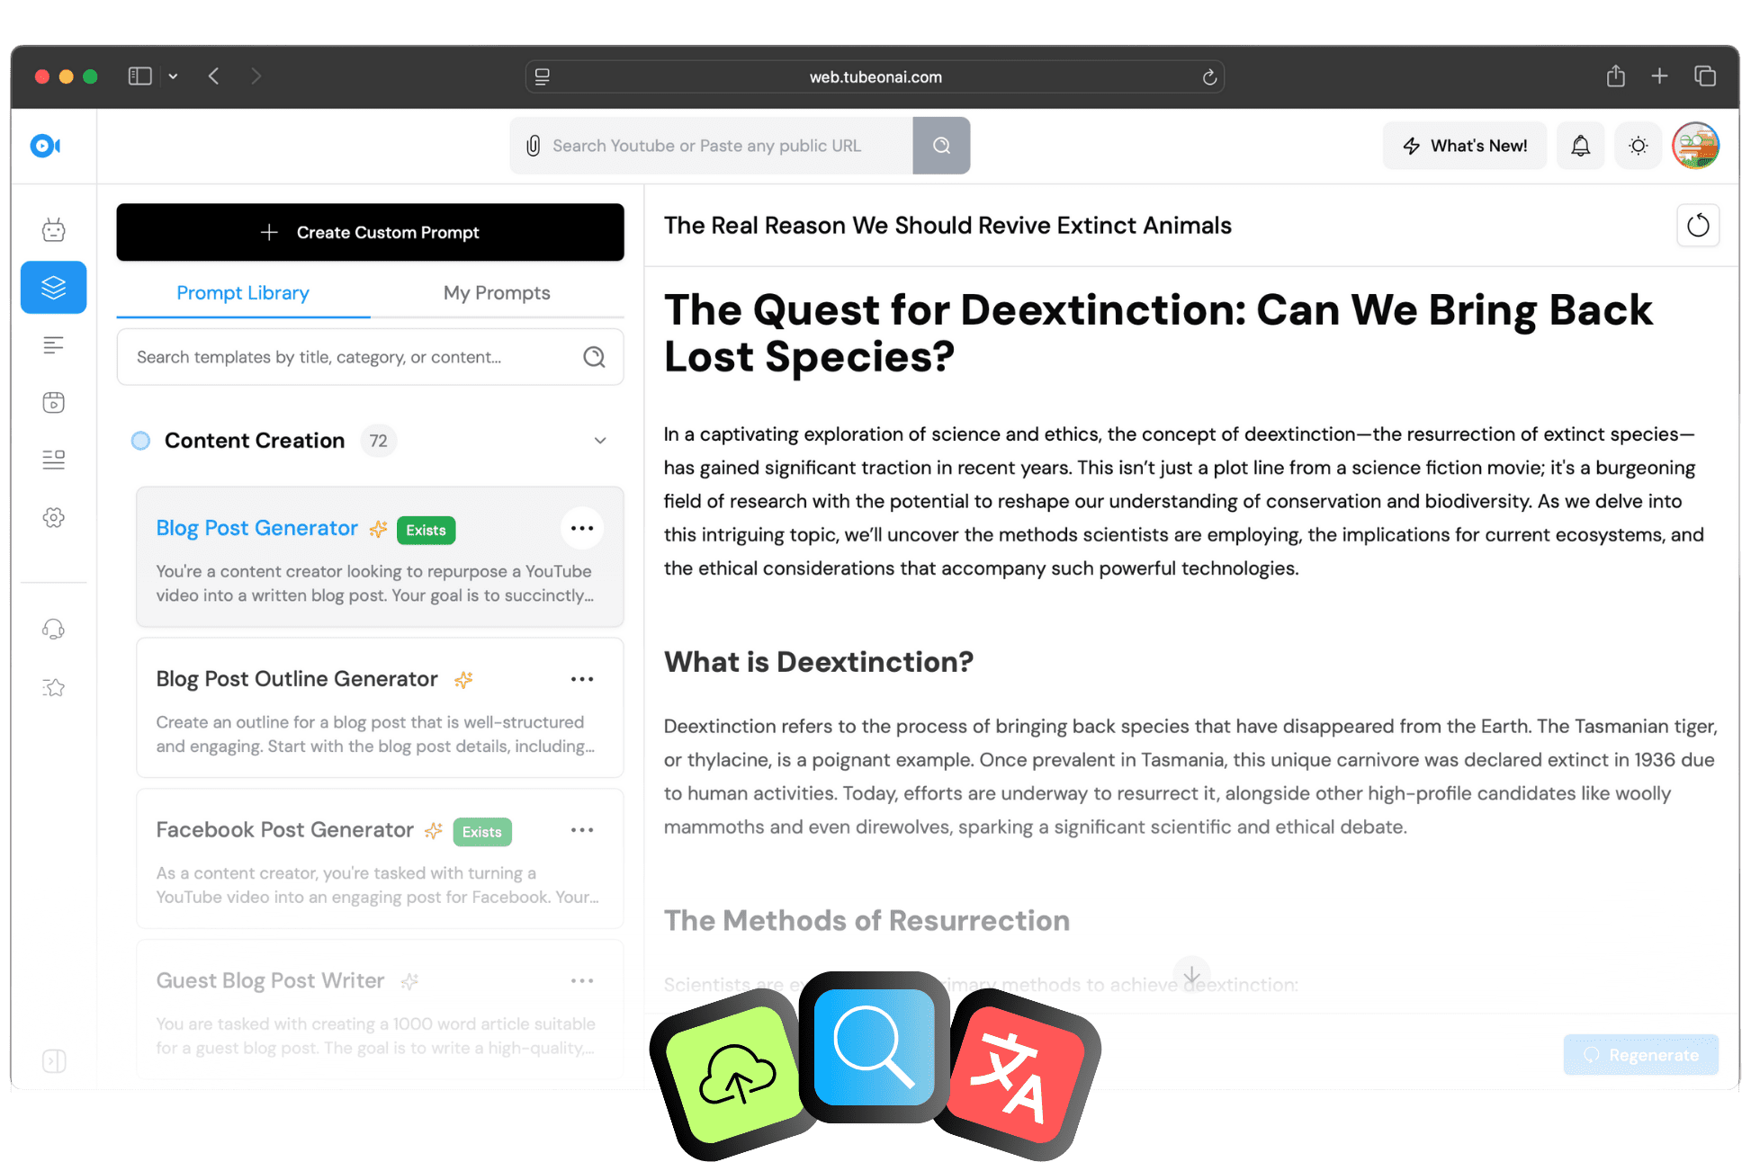
Task: Open the settings gear in sidebar
Action: pyautogui.click(x=54, y=517)
